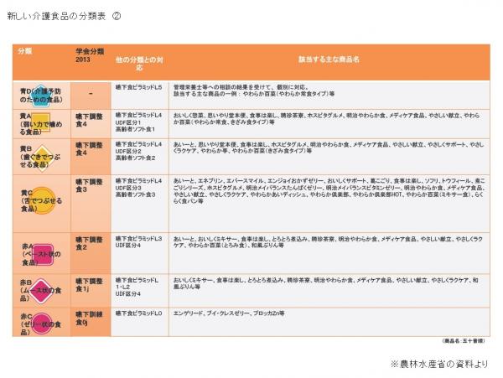The width and height of the screenshot is (503, 378).
Task: Click the 分類 column header
Action: pyautogui.click(x=25, y=51)
